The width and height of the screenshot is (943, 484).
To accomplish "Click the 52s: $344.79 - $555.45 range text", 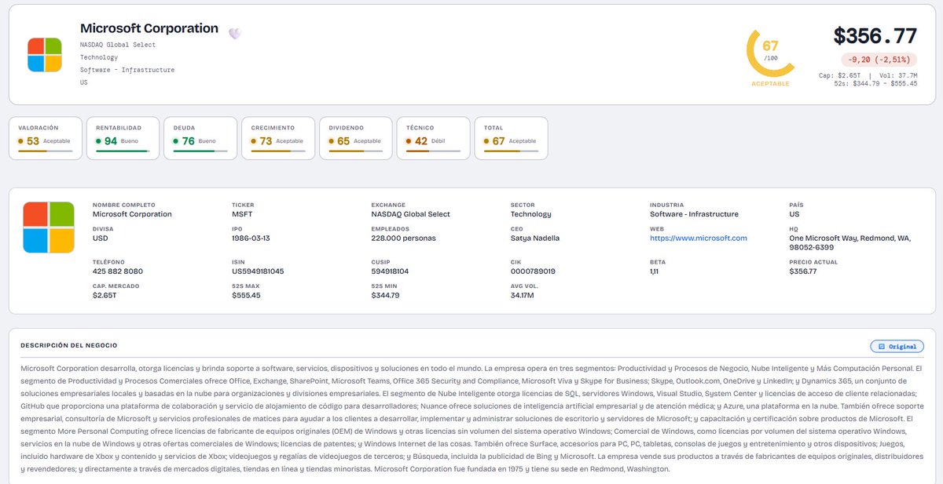I will 875,83.
